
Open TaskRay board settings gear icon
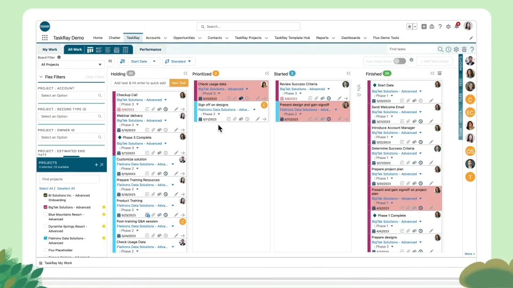[456, 49]
